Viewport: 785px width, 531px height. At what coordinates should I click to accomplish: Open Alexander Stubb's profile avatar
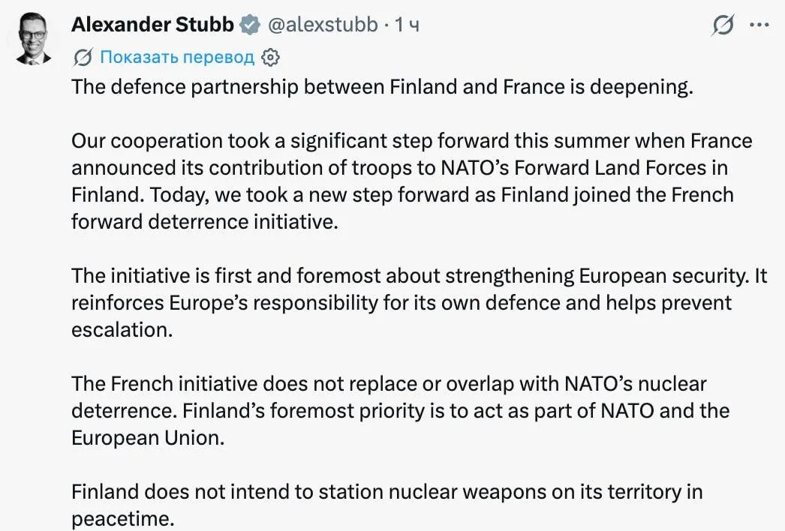tap(34, 38)
